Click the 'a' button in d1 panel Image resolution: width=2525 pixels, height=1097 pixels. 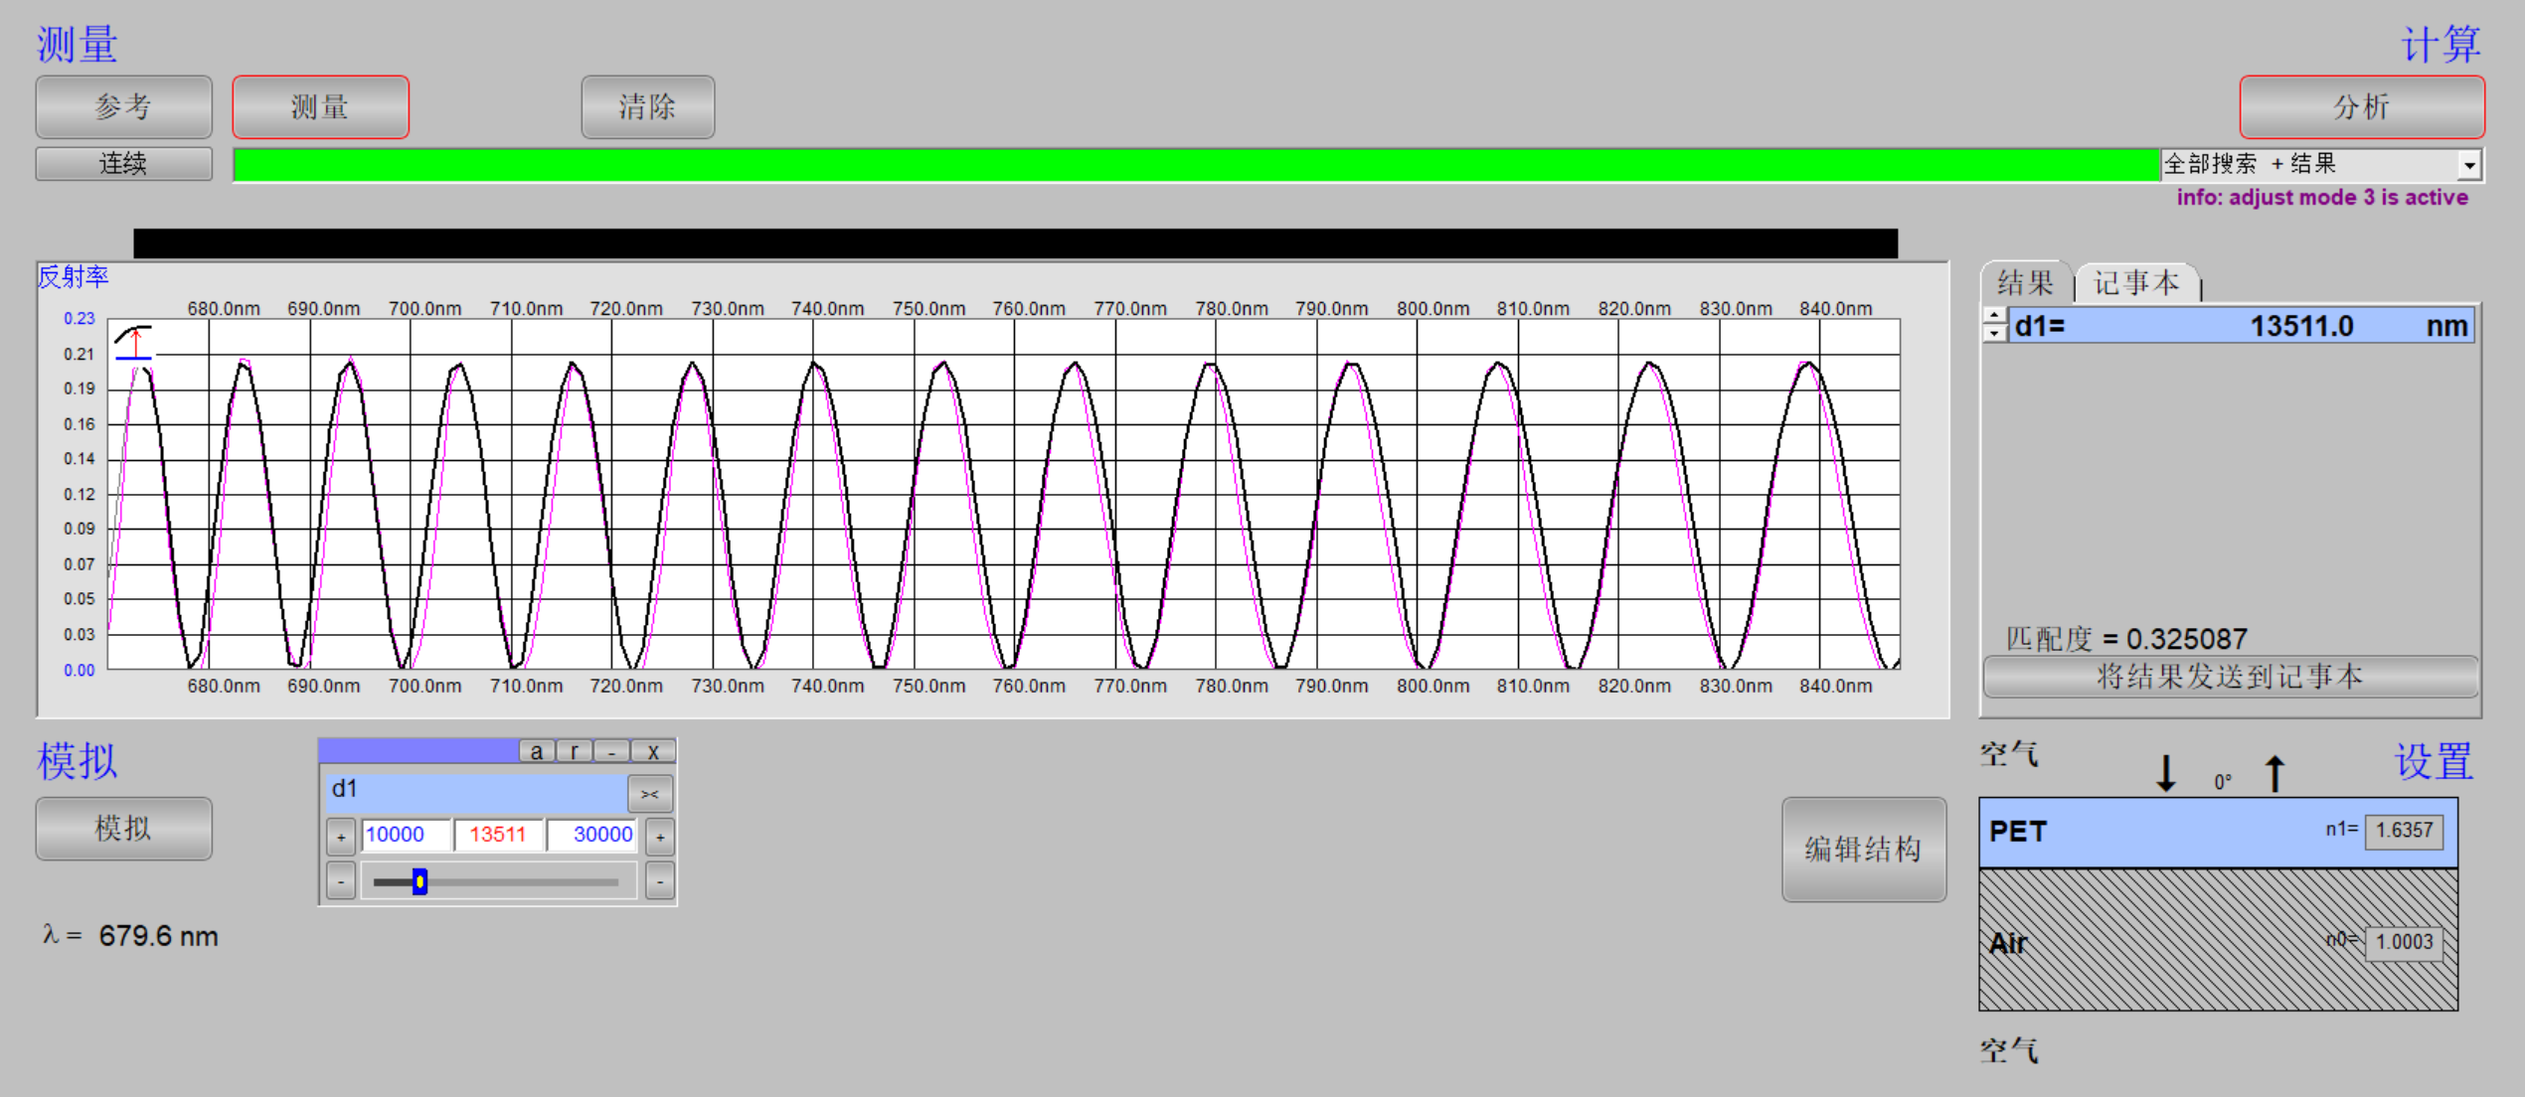(x=537, y=751)
